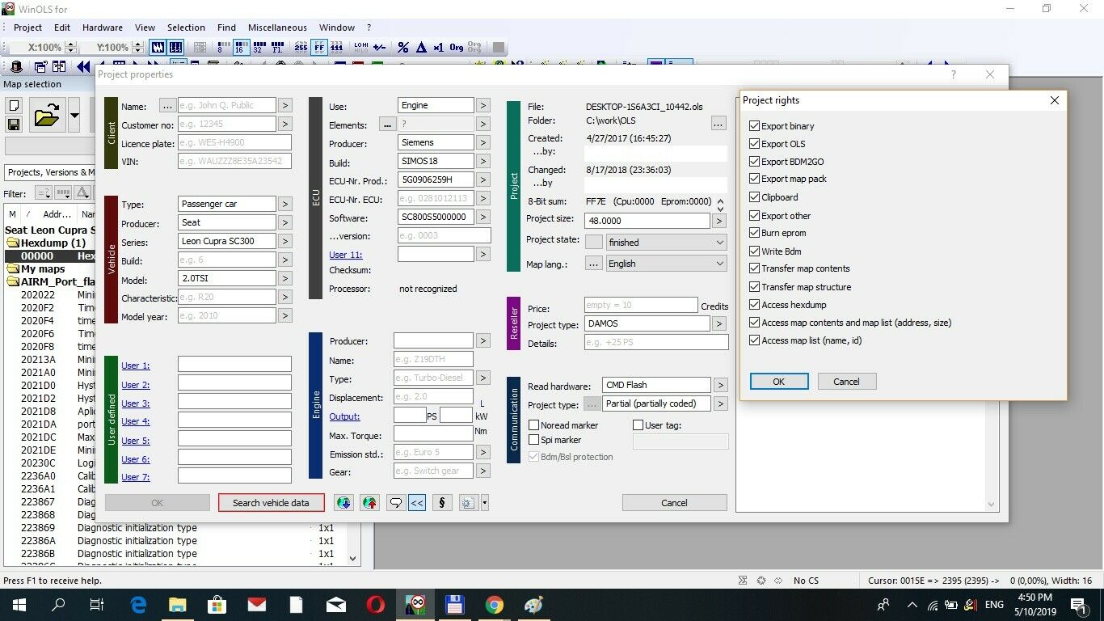Open the Window menu

coord(337,27)
